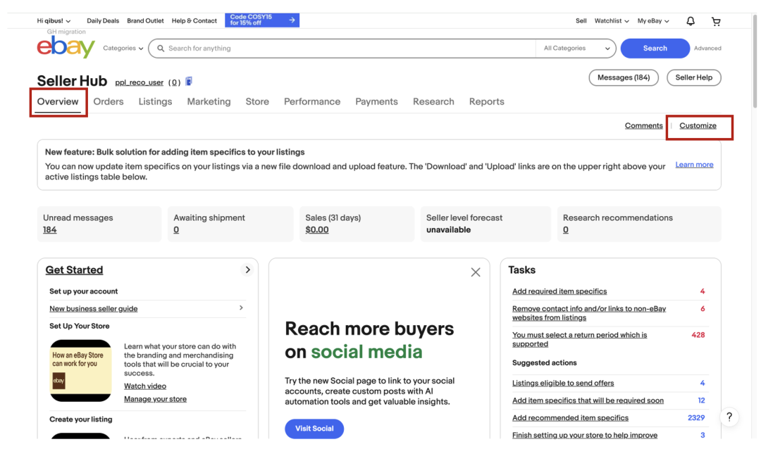Switch to the Research tab
Screen dimensions: 761x468
433,101
